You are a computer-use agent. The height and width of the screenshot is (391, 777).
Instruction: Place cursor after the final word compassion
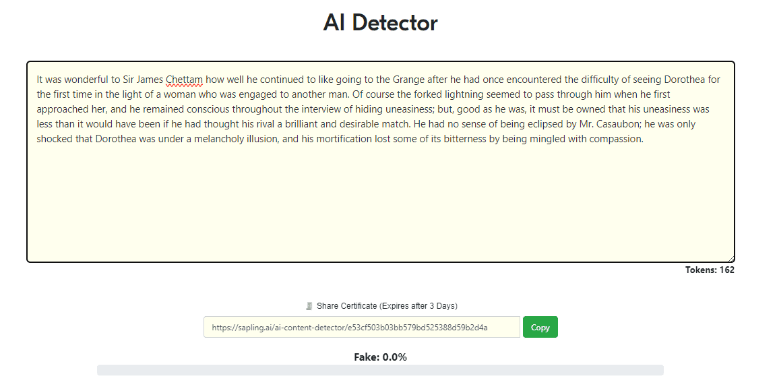click(x=644, y=140)
